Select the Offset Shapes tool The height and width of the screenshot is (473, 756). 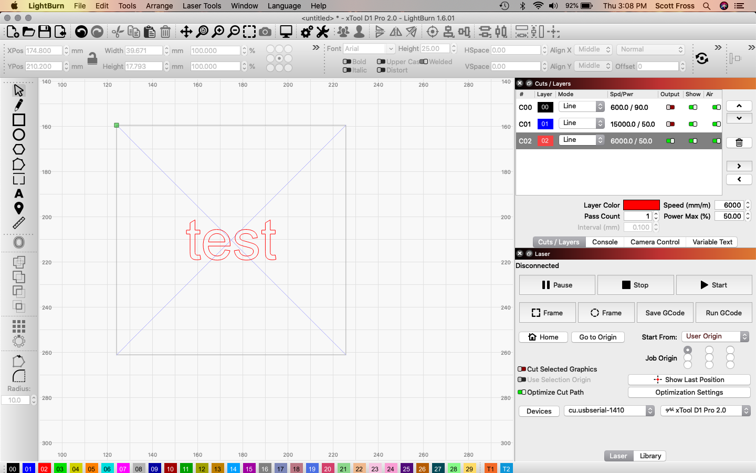[x=19, y=242]
